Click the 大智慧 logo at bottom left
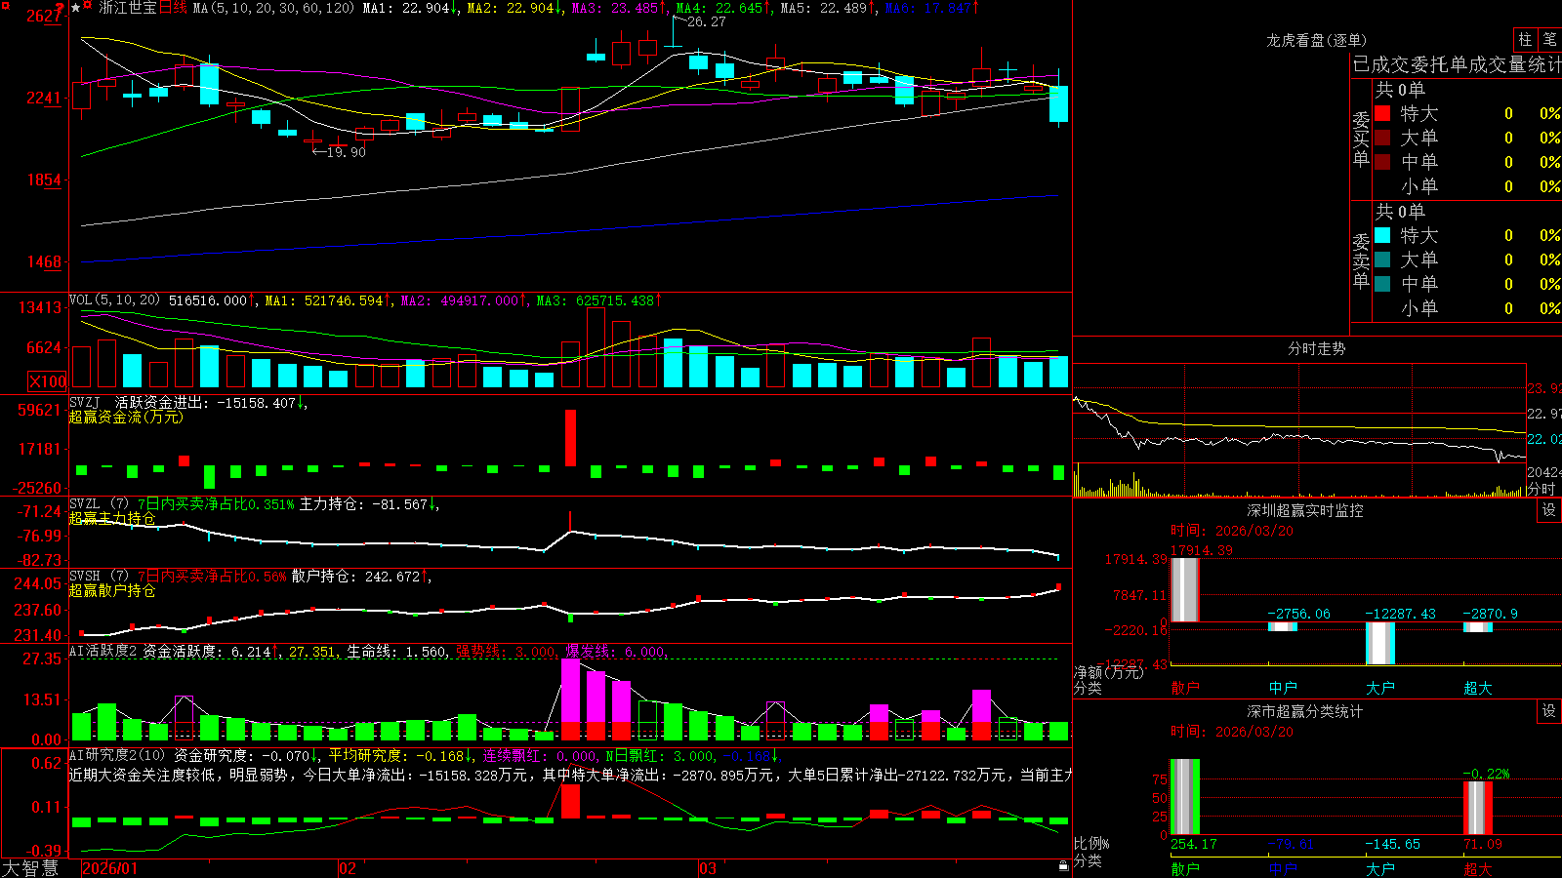 click(x=30, y=867)
